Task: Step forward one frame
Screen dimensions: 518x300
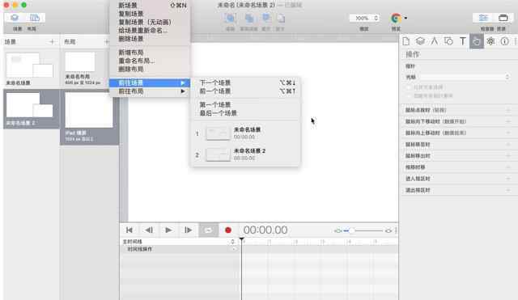Action: 188,230
